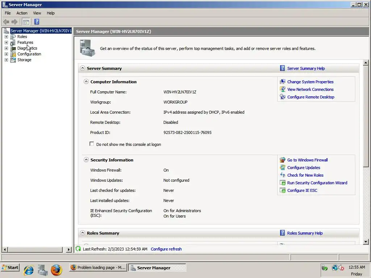
Task: Open the Help toolbar icon
Action: tap(37, 22)
